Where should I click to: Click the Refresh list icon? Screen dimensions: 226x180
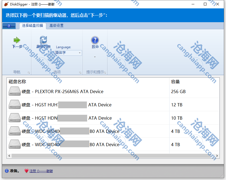43,40
